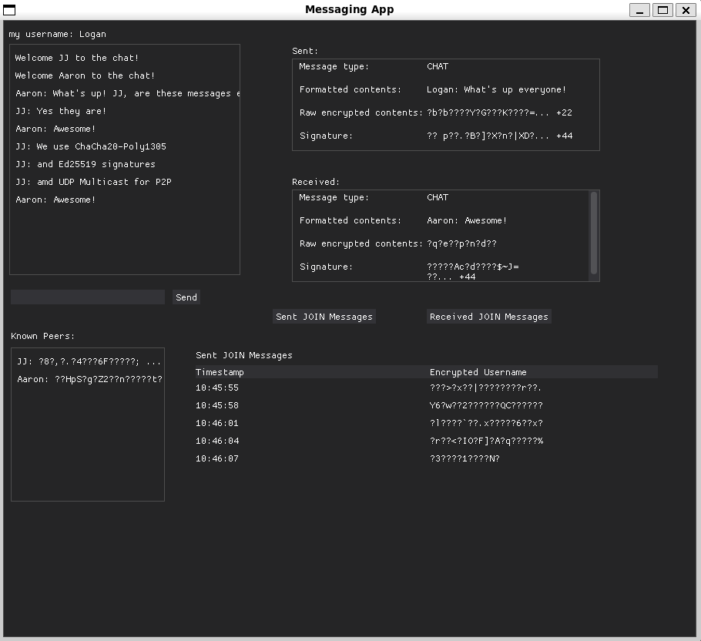Click encrypted username beginning 'Y6?w'
Viewport: 701px width, 641px height.
tap(486, 405)
